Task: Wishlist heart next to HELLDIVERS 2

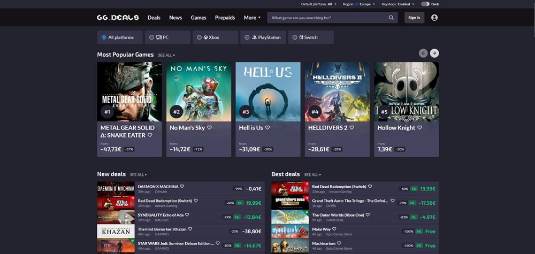Action: click(352, 127)
